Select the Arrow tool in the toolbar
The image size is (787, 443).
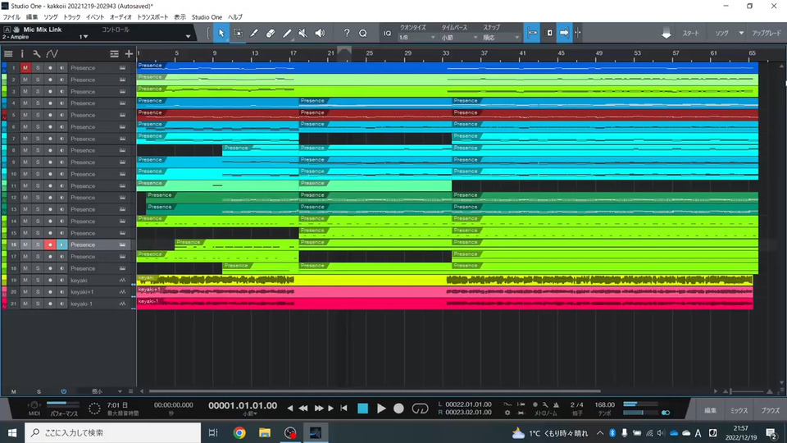pyautogui.click(x=221, y=34)
